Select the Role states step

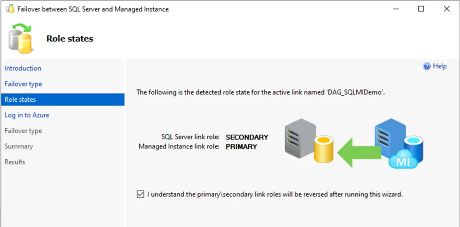[20, 99]
